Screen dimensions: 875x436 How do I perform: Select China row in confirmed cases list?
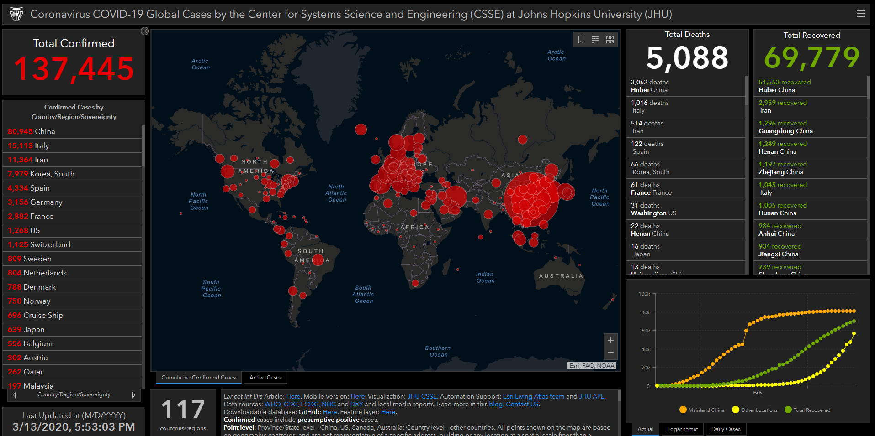72,131
